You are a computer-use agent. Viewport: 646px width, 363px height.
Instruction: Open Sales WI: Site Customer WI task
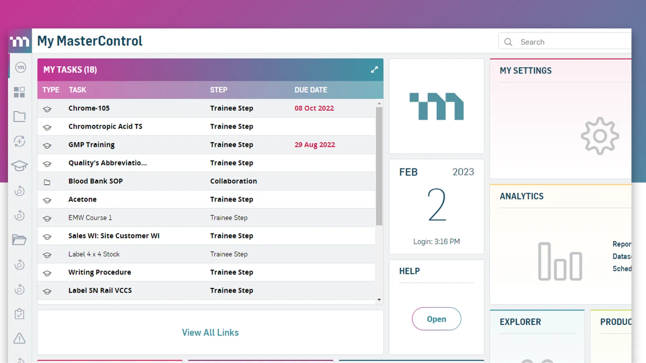point(114,236)
